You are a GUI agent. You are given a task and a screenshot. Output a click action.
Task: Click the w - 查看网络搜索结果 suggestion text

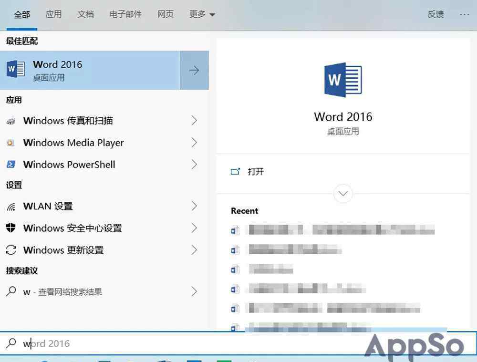tap(62, 292)
